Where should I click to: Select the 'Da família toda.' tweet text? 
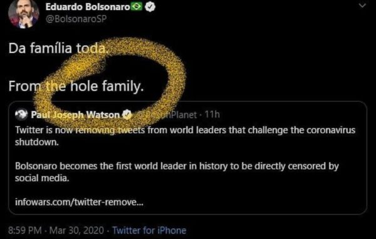[x=57, y=49]
